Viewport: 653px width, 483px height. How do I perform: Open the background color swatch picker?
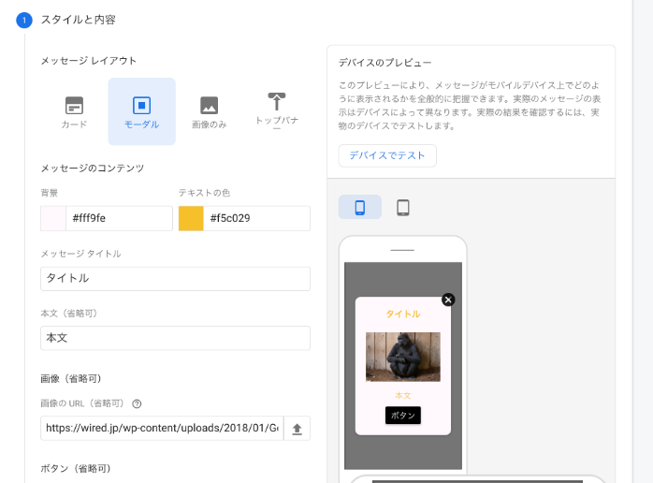pos(53,218)
